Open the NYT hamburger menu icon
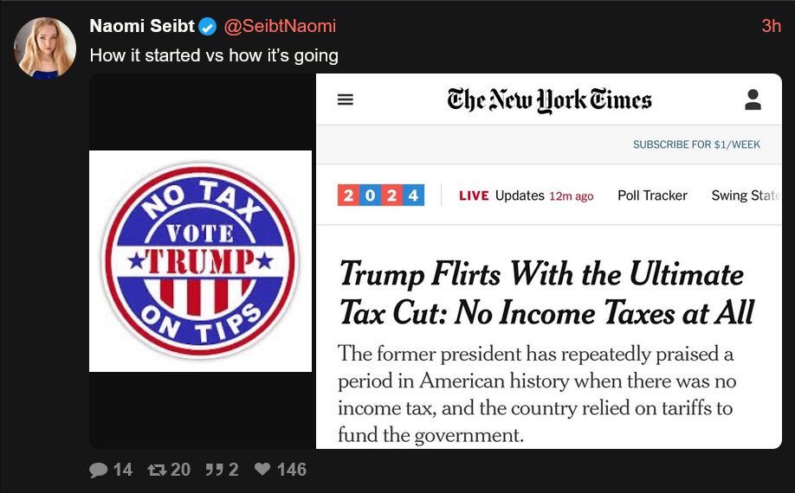 point(346,99)
